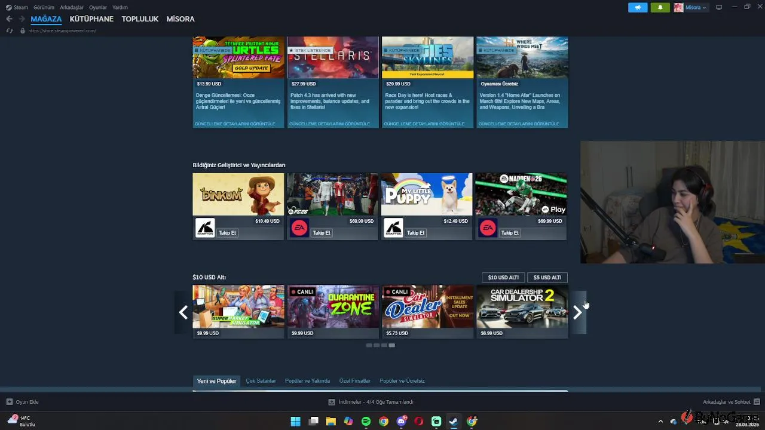
Task: Open Arkadaşlar ve Sohbet panel
Action: 732,402
